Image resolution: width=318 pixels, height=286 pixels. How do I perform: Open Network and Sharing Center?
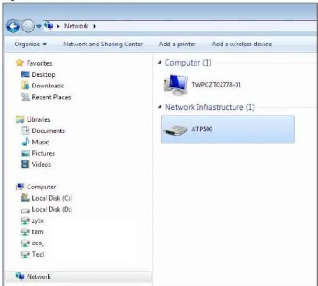(103, 44)
